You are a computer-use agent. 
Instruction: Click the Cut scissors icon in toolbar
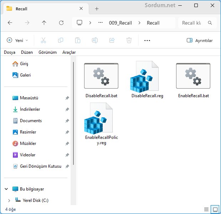(x=43, y=41)
